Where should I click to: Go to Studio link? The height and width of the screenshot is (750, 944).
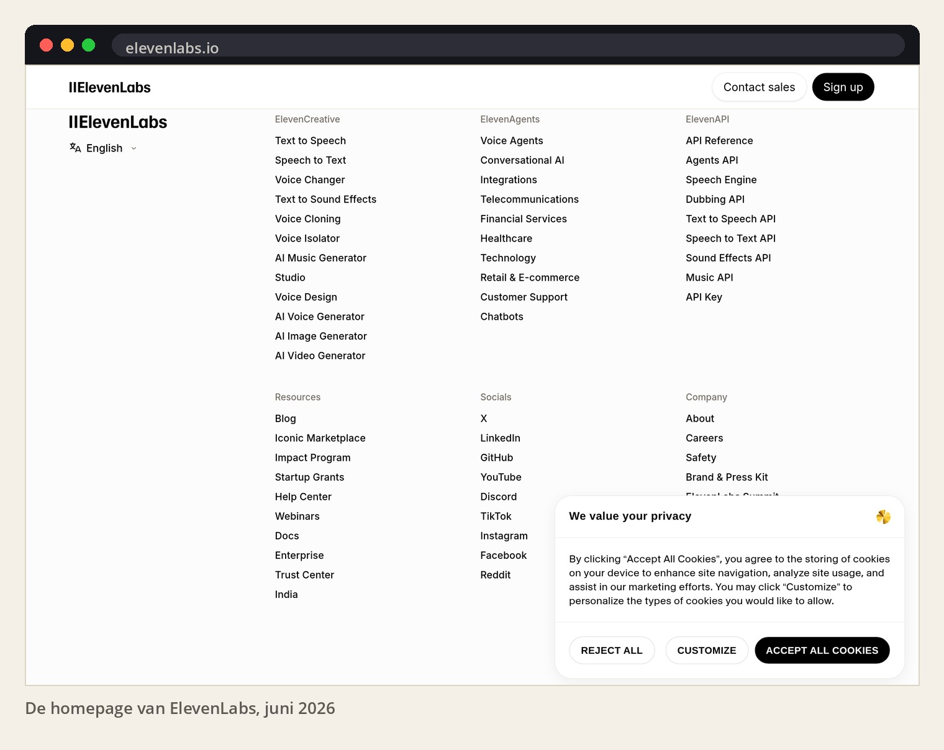point(290,278)
